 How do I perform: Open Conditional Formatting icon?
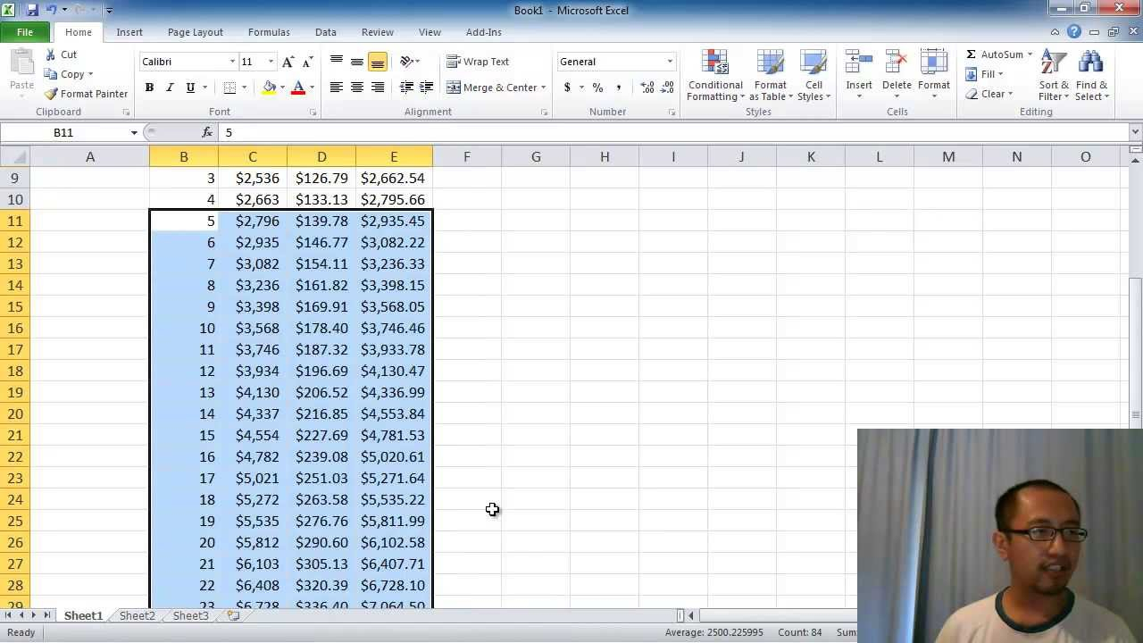(x=715, y=63)
